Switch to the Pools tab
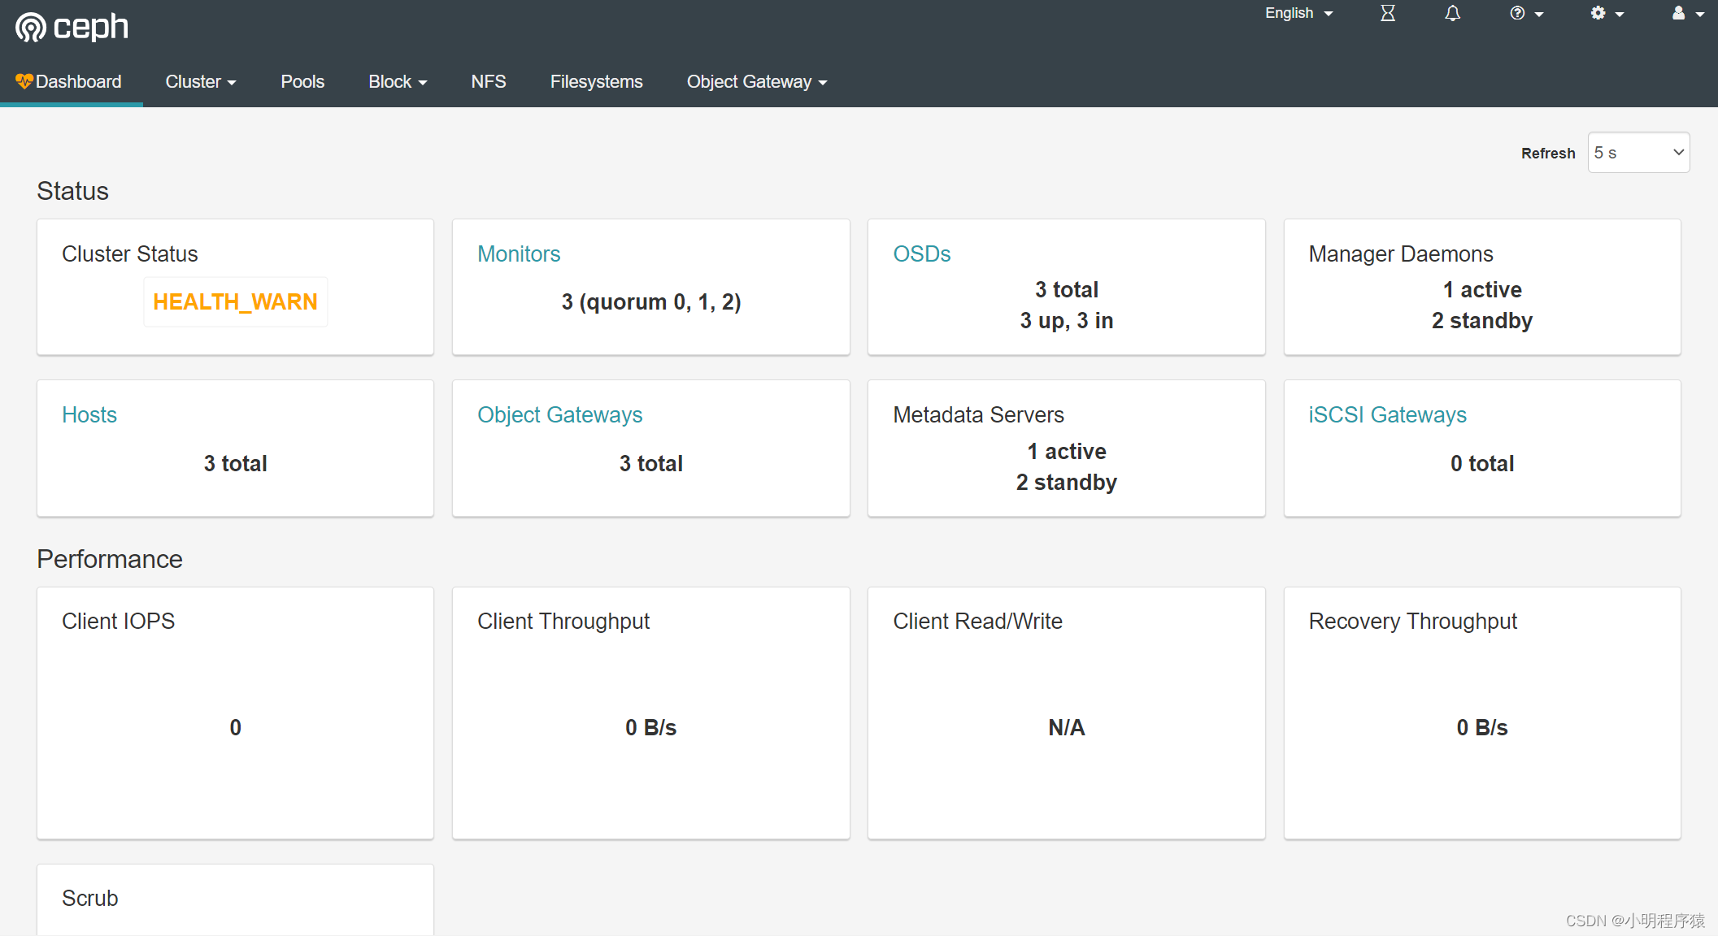 pos(302,81)
